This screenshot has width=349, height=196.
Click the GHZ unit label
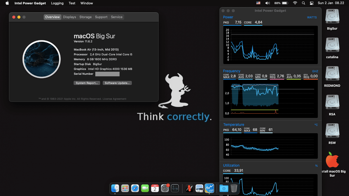point(315,71)
